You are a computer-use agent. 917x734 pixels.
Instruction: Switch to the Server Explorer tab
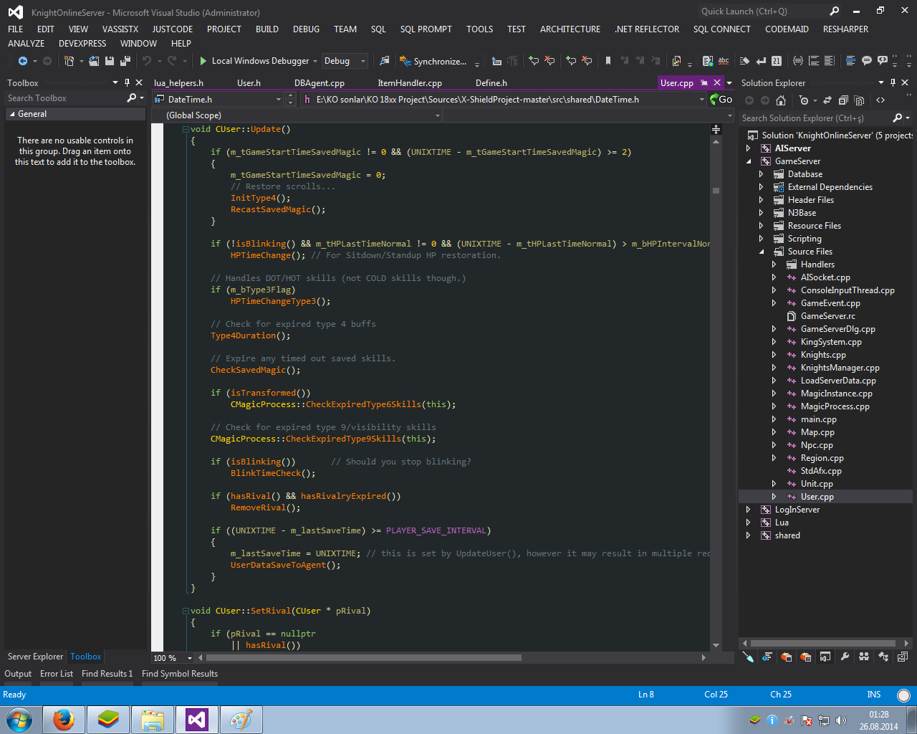(x=35, y=657)
